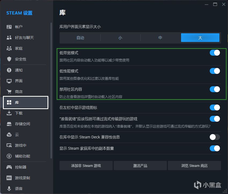The width and height of the screenshot is (228, 194).
Task: Select 自动 display size option
Action: pos(80,38)
